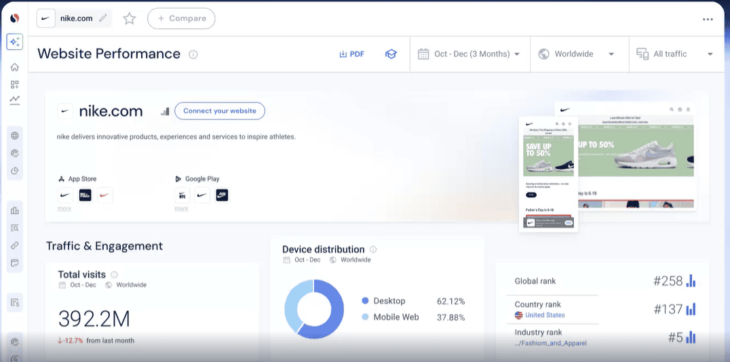Viewport: 730px width, 362px height.
Task: Open the link chain icon in sidebar
Action: click(x=14, y=245)
